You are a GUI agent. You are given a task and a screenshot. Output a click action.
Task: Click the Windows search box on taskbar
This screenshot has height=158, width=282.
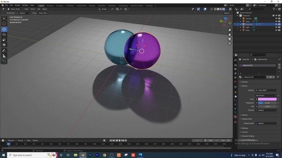32,155
